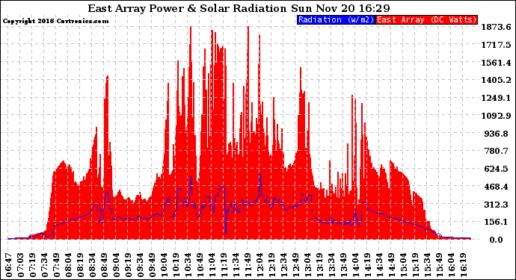Screen dimensions: 516x280
Task: Click the 13:34 time axis label
Action: point(332,265)
